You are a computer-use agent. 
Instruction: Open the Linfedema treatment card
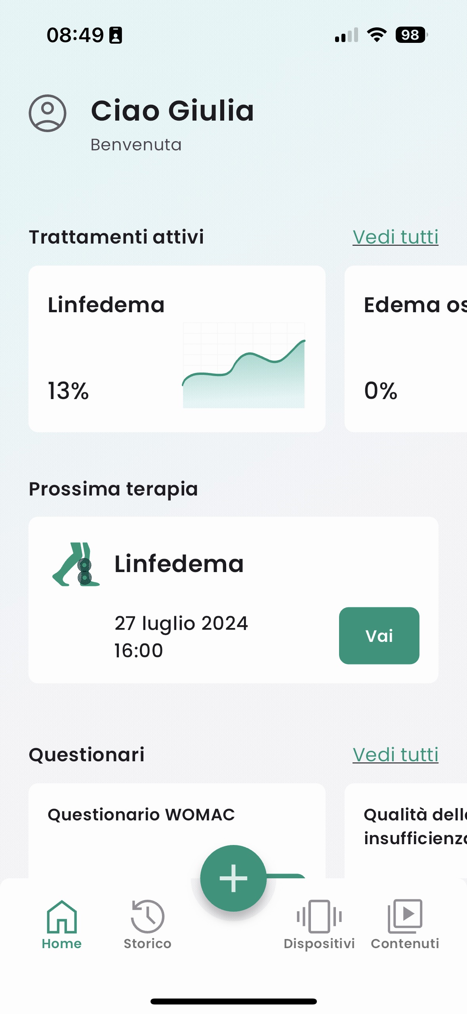click(176, 348)
